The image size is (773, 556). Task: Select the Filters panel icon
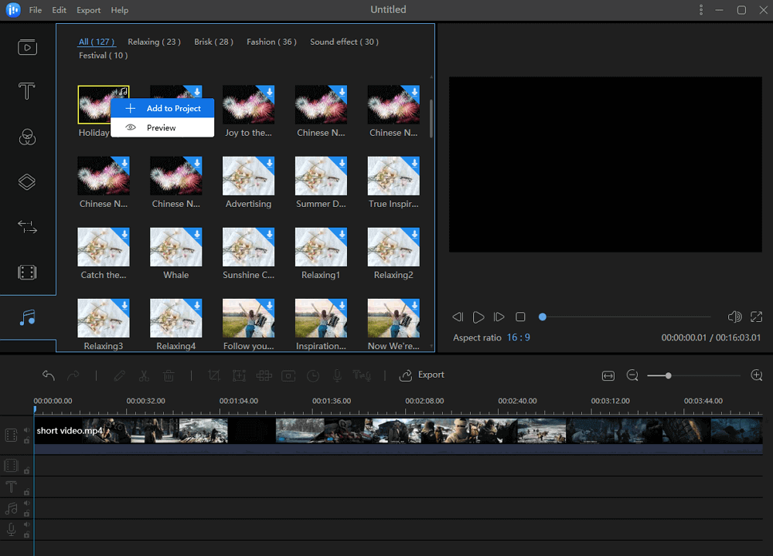click(27, 137)
